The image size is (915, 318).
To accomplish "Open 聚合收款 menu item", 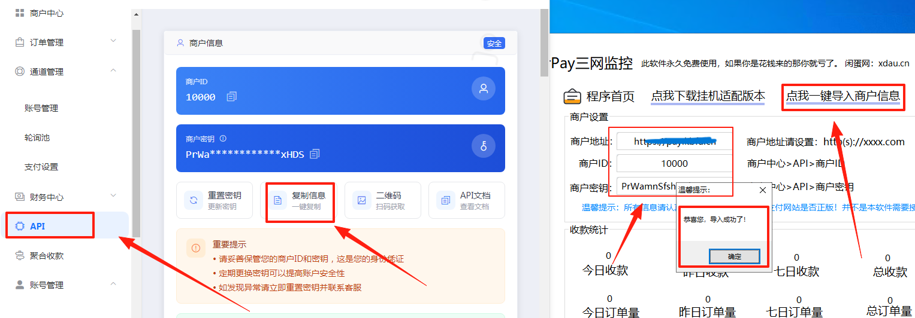I will (x=47, y=256).
